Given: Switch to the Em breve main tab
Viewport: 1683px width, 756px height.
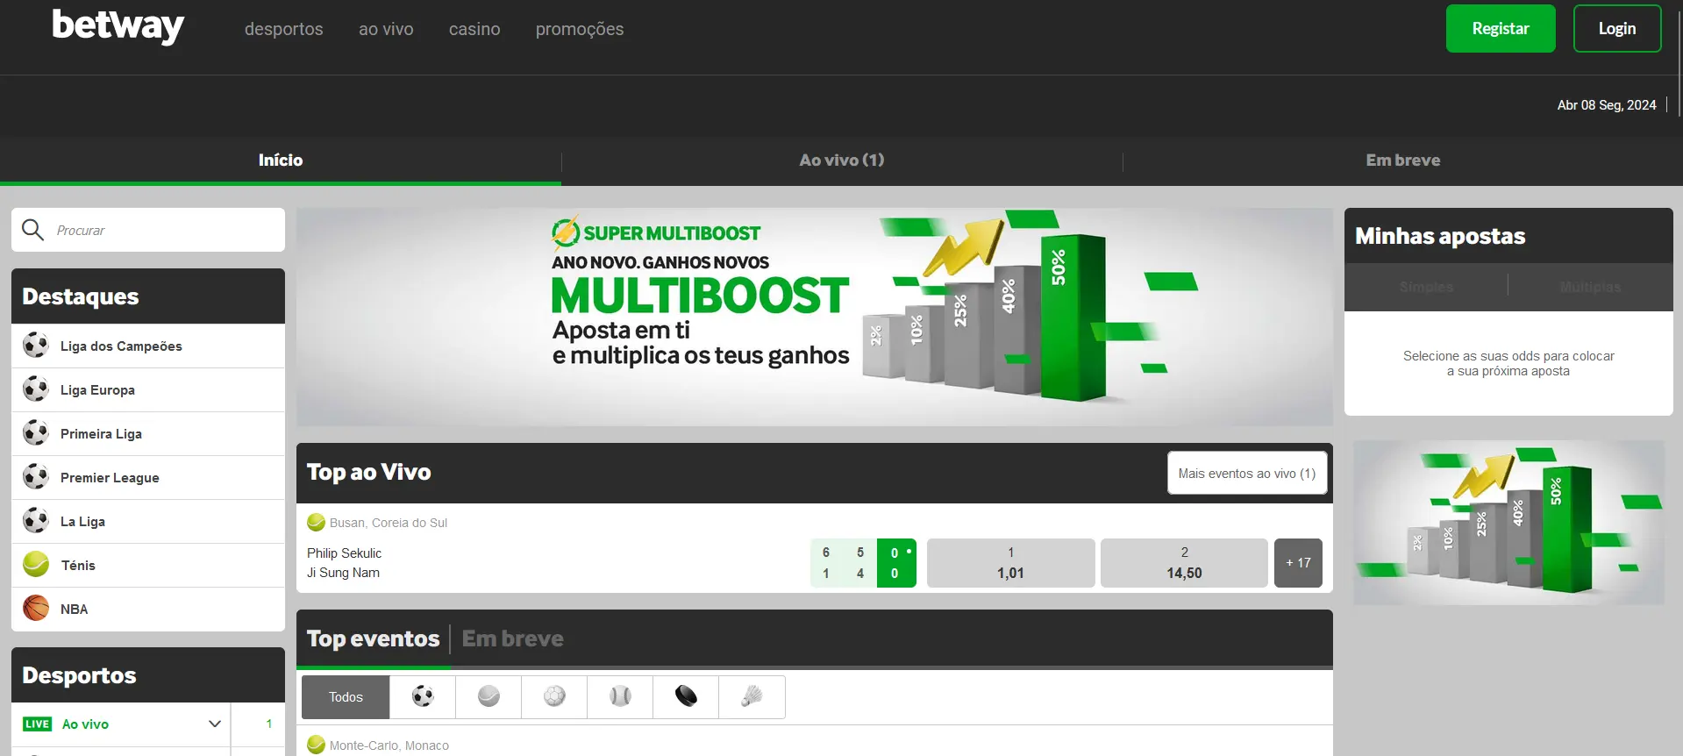Looking at the screenshot, I should click(1403, 160).
